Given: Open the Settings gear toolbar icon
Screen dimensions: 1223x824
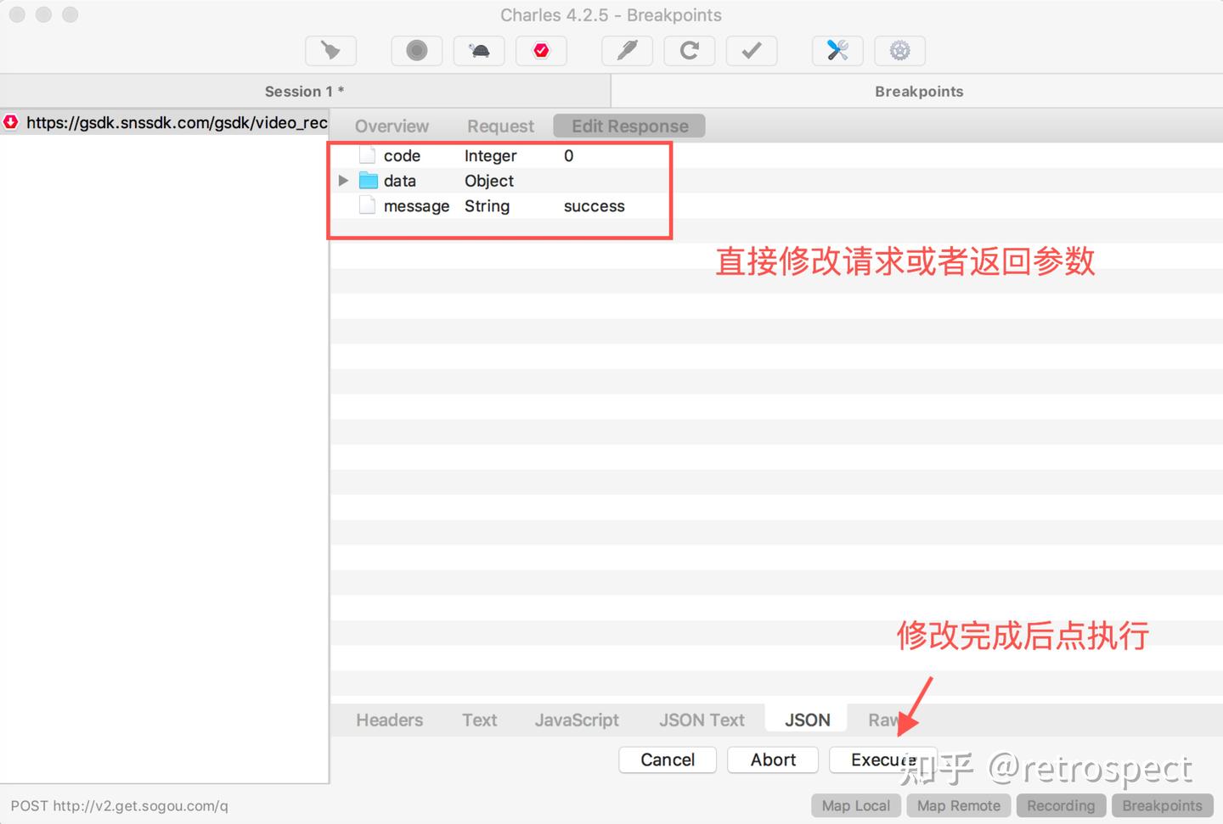Looking at the screenshot, I should pos(900,51).
